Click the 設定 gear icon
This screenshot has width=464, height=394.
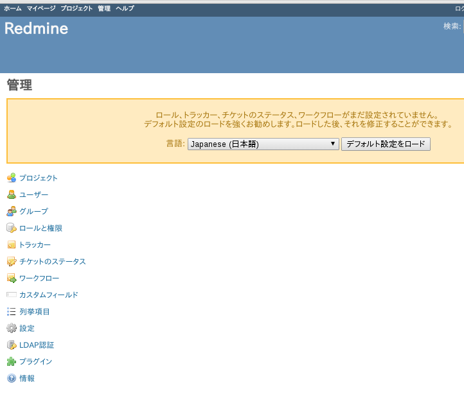click(11, 328)
